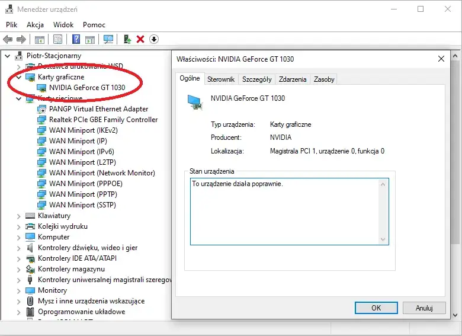The width and height of the screenshot is (462, 336).
Task: Collapse the Piotr-Stacjonarny root node
Action: pos(8,56)
